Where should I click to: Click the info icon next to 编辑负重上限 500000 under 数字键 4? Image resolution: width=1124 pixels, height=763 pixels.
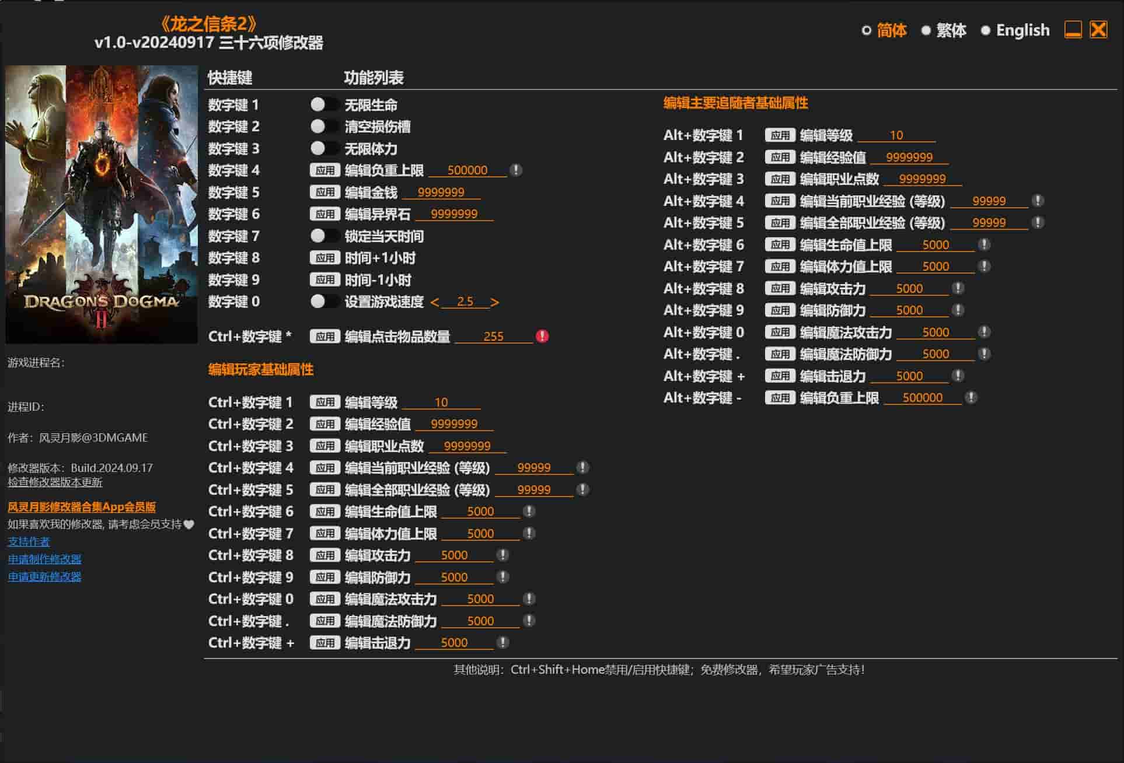click(x=516, y=170)
